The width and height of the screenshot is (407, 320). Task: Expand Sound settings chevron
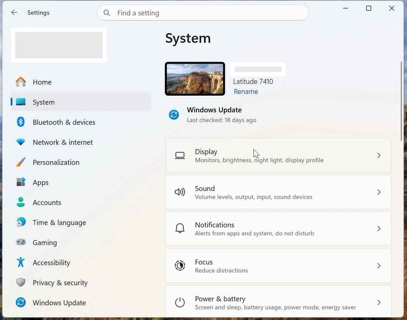(379, 192)
